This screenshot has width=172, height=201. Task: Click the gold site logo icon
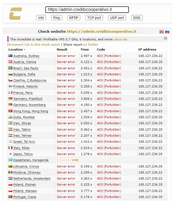(15, 14)
